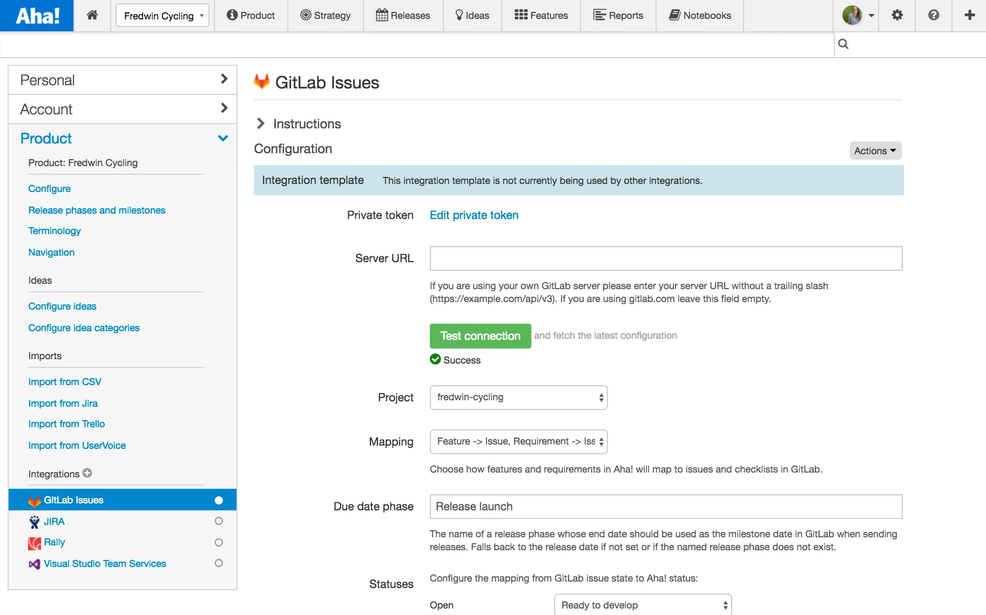986x615 pixels.
Task: Click the Aha! logo
Action: 37,16
